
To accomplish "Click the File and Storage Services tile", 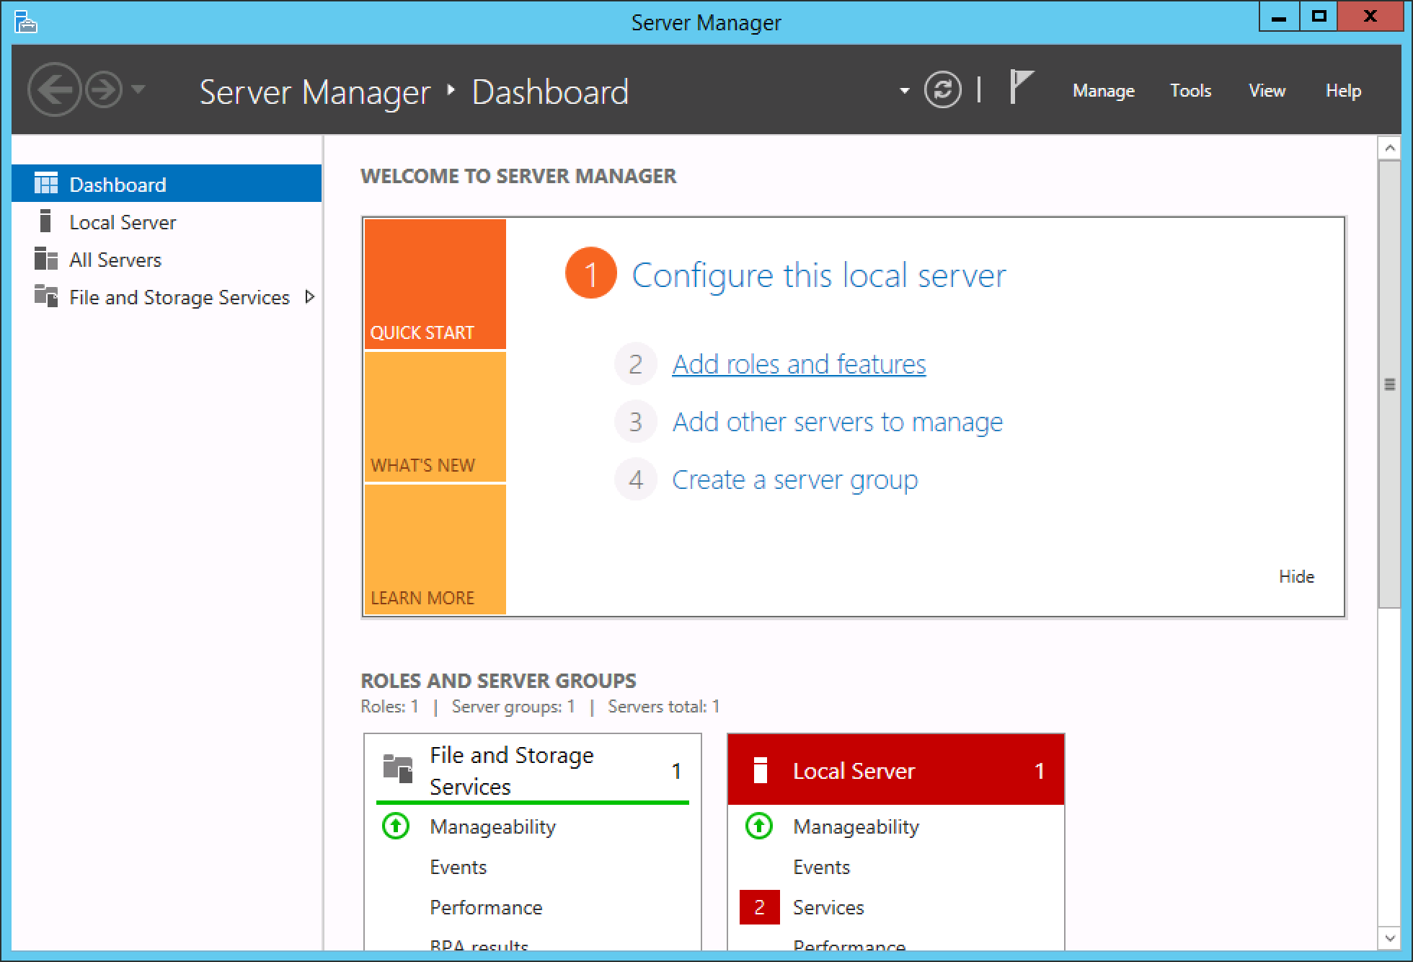I will pos(511,770).
